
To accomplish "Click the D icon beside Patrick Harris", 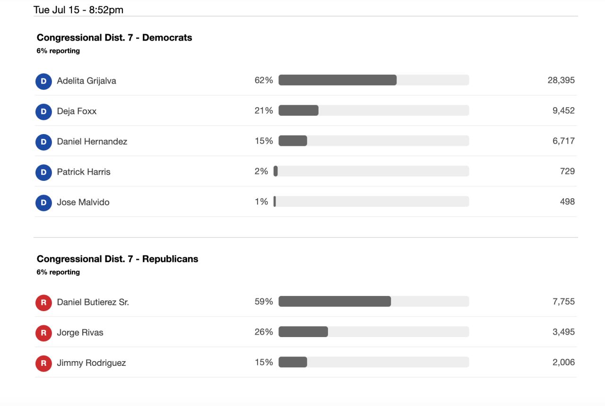I will click(x=43, y=172).
